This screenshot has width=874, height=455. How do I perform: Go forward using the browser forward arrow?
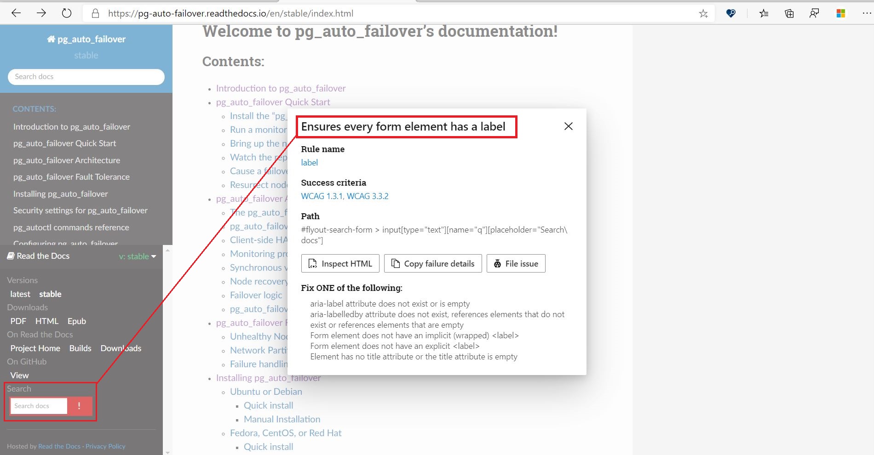tap(41, 13)
